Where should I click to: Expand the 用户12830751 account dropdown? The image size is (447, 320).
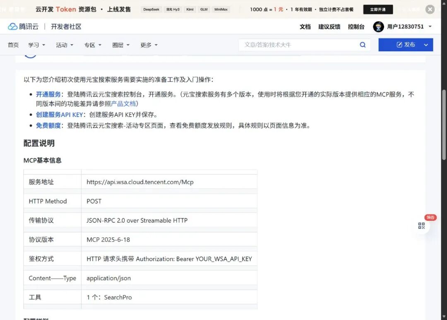pos(430,27)
